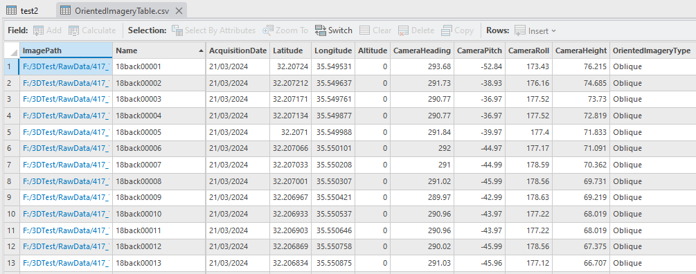Viewport: 696px width, 274px height.
Task: Open the ImagePath link for 18back00010
Action: click(66, 214)
